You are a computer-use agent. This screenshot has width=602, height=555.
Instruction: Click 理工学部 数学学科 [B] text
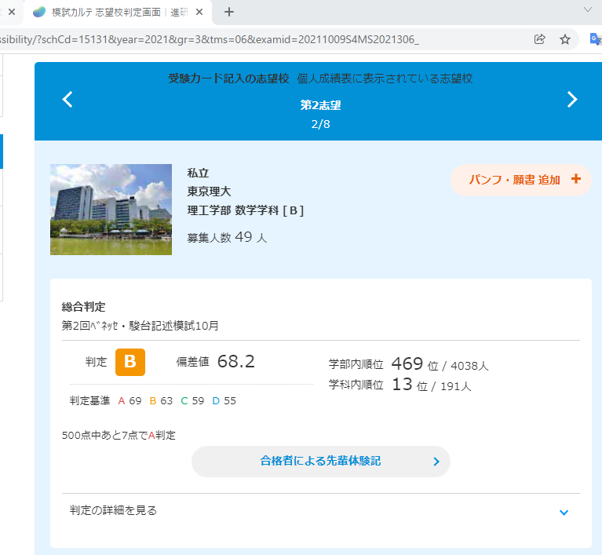[246, 210]
